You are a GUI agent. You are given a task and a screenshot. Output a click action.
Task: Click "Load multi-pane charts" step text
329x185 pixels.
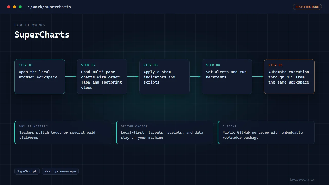tap(102, 80)
